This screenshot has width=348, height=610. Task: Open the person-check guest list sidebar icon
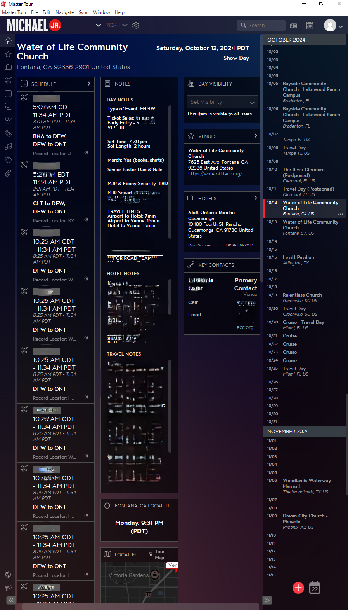coord(8,120)
